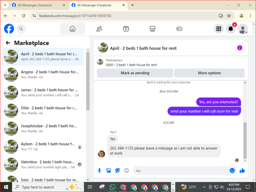Close the second Messenger browser tab
Image resolution: width=256 pixels, height=192 pixels.
(x=123, y=5)
